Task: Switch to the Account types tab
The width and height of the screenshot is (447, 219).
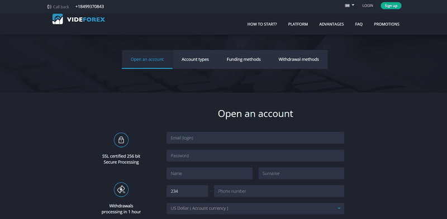Action: (x=195, y=59)
